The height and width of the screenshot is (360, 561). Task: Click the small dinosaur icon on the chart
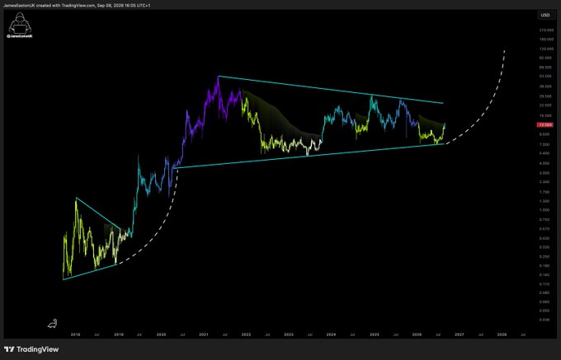point(52,324)
